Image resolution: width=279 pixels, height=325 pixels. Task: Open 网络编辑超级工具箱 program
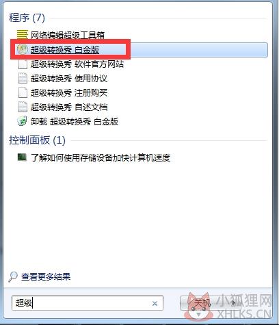point(68,35)
